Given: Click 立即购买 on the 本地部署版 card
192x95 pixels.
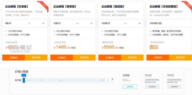Looking at the screenshot, I should [x=158, y=57].
